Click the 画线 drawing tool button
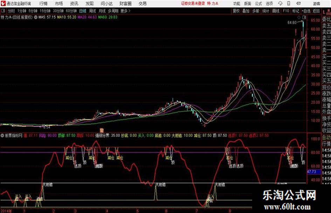Viewport: 331px width, 213px height. pos(276,11)
